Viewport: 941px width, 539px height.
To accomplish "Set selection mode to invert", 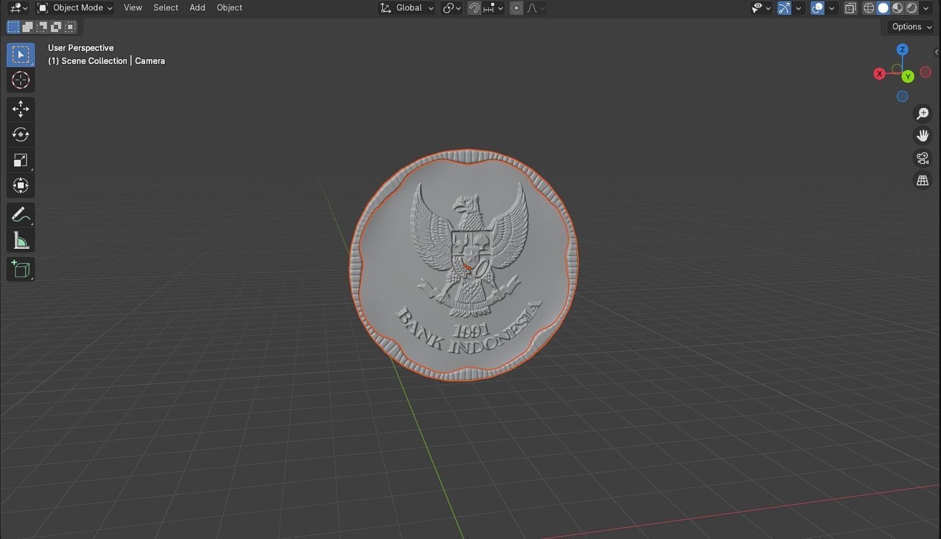I will (x=56, y=27).
